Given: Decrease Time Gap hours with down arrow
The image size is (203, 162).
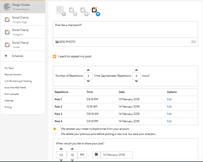Looking at the screenshot, I should pyautogui.click(x=136, y=81).
